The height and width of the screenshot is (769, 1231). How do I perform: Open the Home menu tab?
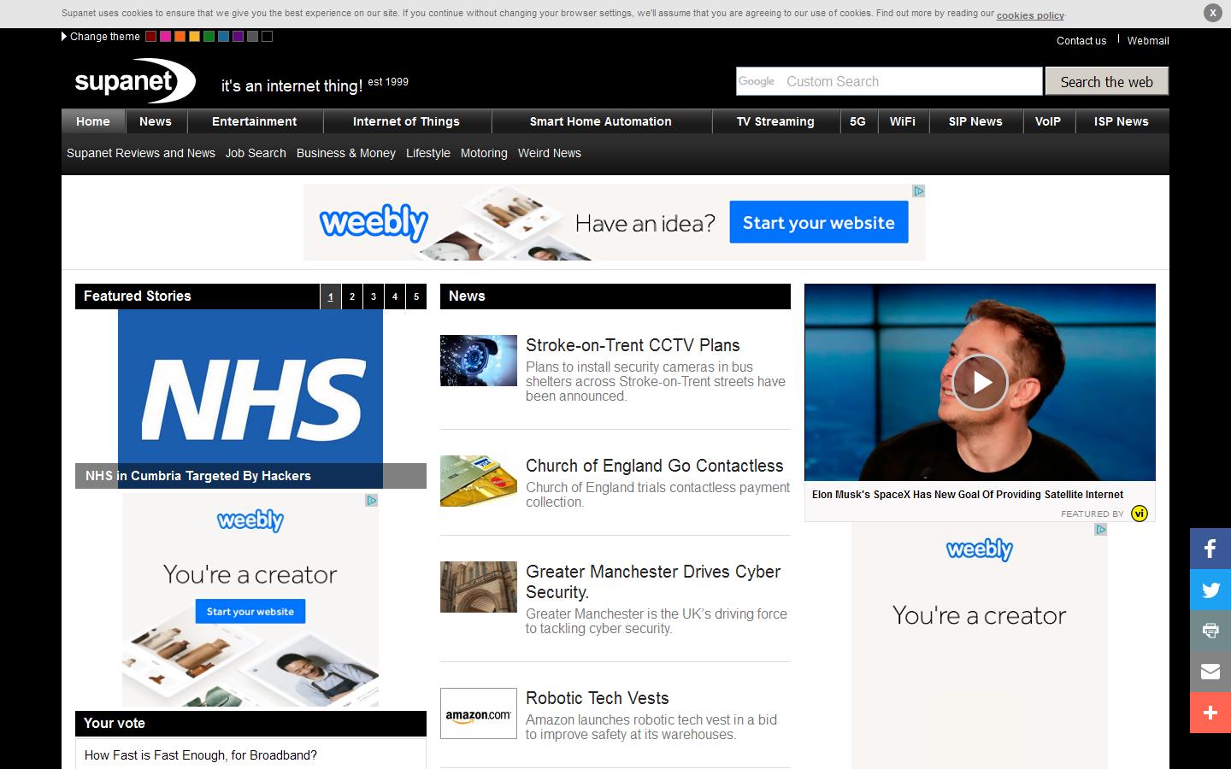pyautogui.click(x=93, y=121)
